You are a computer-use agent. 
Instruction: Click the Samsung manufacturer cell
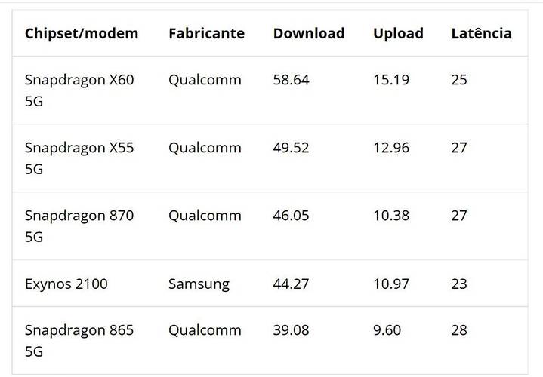click(x=199, y=284)
